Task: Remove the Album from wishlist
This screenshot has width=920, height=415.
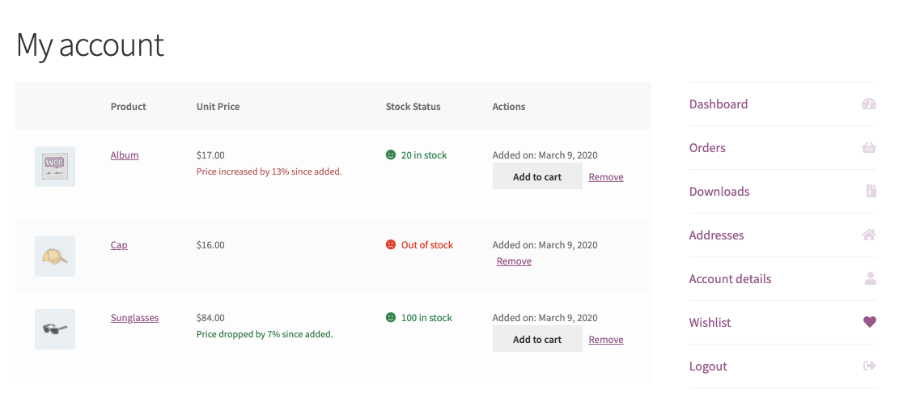Action: (x=606, y=176)
